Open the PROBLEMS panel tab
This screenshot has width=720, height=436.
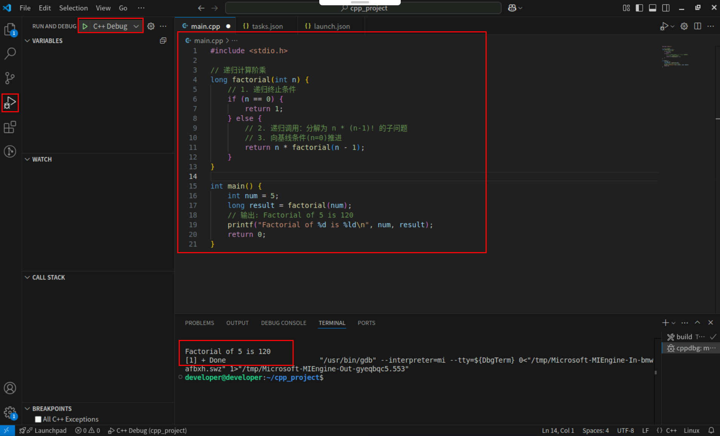click(199, 323)
